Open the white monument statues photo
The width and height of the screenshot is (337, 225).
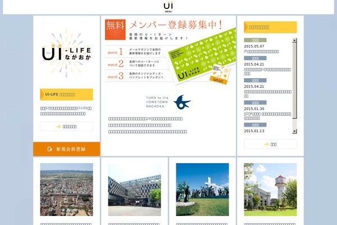[x=202, y=190]
